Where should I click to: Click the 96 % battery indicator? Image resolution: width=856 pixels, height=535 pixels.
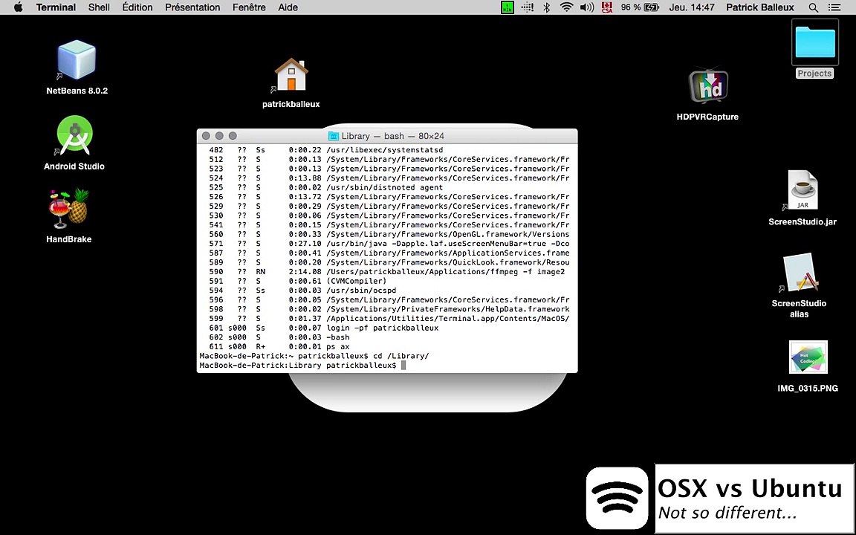click(639, 7)
